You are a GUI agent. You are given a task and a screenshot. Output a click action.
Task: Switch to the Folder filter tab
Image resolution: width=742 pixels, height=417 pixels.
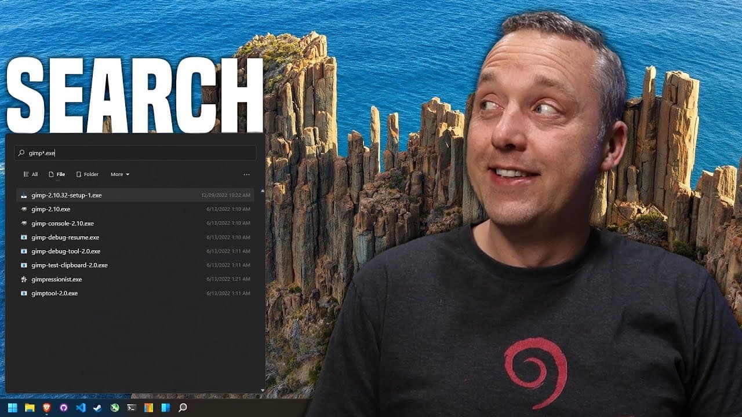(88, 174)
